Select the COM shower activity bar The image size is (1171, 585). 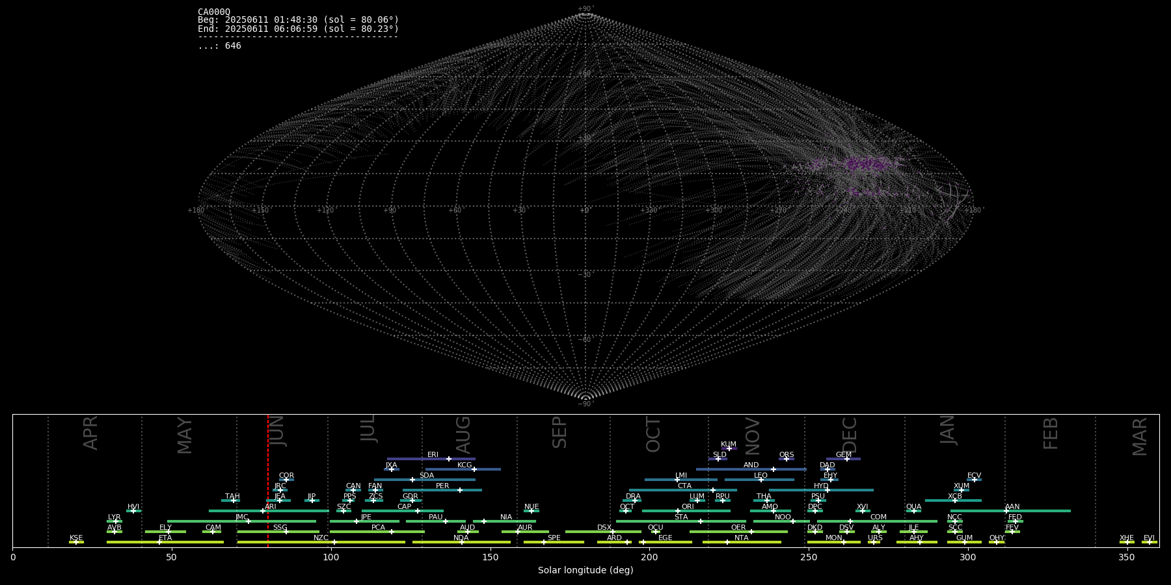coord(877,521)
